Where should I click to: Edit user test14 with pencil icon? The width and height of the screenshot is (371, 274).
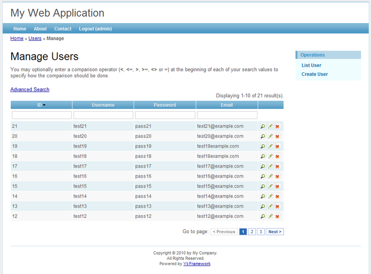(270, 197)
